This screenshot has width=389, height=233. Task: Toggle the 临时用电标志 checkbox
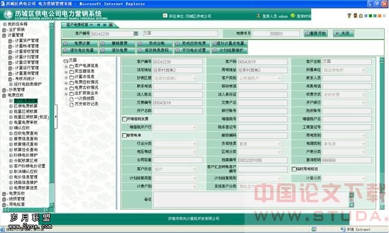click(294, 169)
